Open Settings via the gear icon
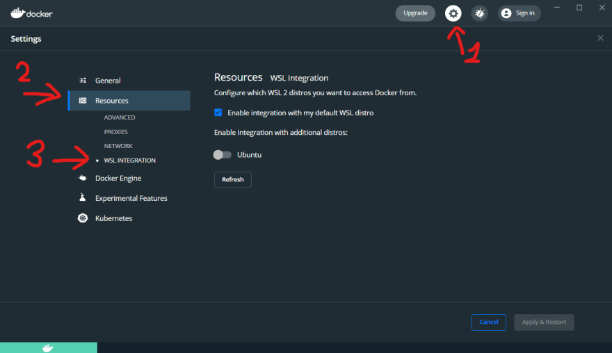 click(x=453, y=13)
